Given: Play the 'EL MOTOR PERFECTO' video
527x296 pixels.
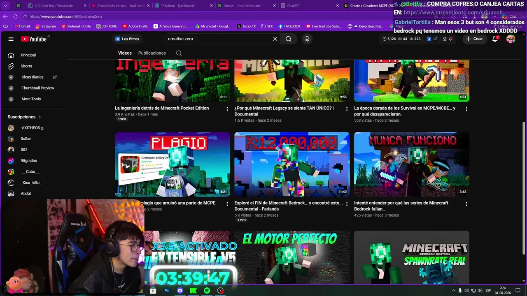Looking at the screenshot, I should 292,257.
